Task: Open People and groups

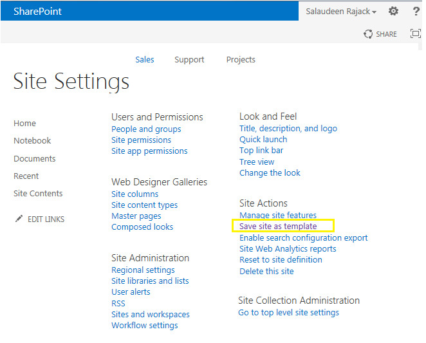Action: 146,129
